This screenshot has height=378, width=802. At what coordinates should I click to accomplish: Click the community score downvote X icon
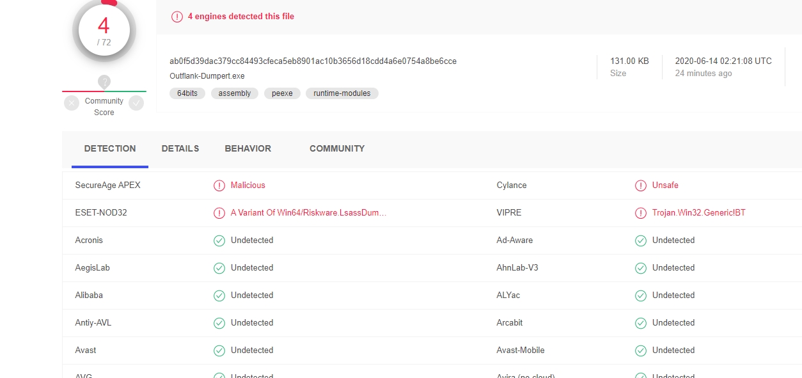tap(72, 103)
